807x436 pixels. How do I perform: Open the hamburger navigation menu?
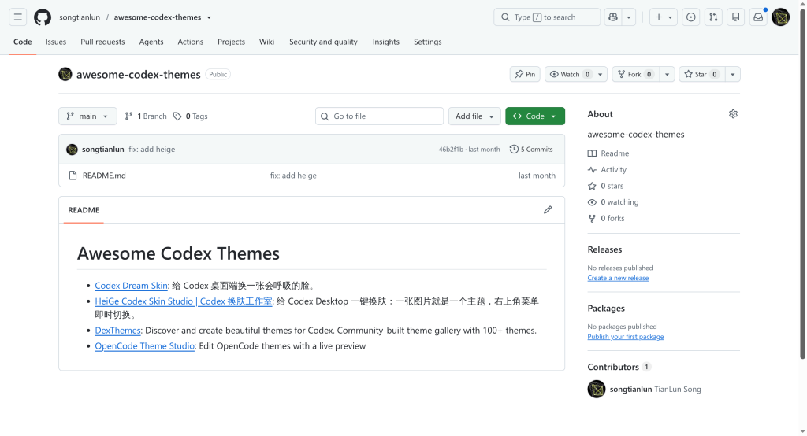tap(17, 17)
